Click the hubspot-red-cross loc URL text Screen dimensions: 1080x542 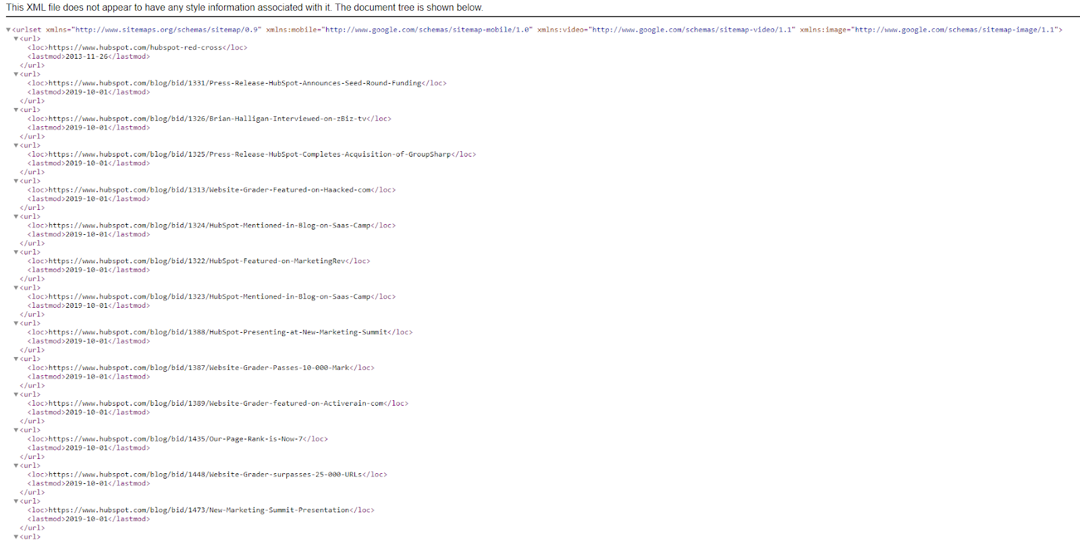[136, 48]
